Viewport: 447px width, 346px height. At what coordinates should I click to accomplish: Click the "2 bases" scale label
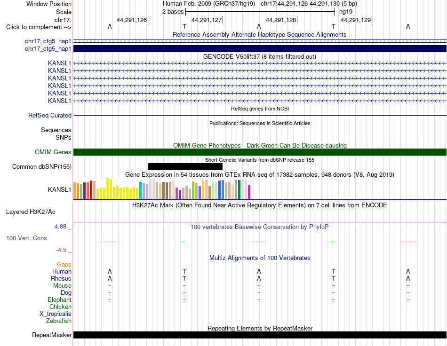(173, 12)
